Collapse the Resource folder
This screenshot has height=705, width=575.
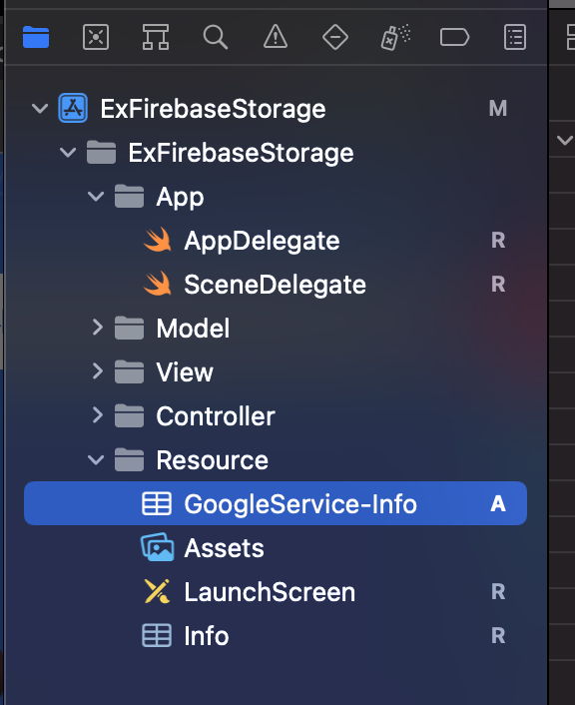[96, 460]
